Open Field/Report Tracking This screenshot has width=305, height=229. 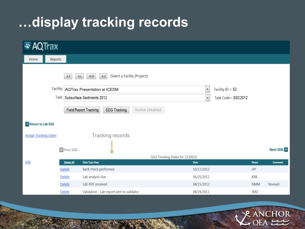coord(82,110)
